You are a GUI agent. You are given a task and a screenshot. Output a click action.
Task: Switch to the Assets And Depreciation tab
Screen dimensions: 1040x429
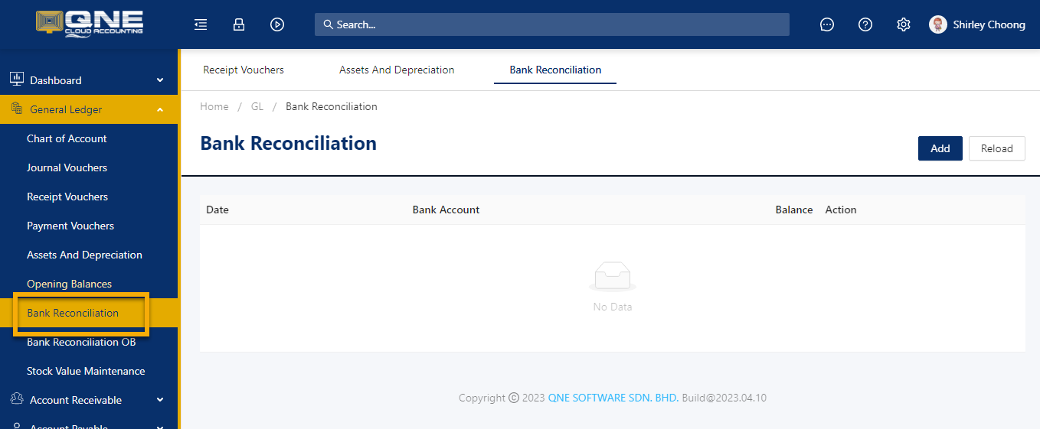[x=397, y=70]
